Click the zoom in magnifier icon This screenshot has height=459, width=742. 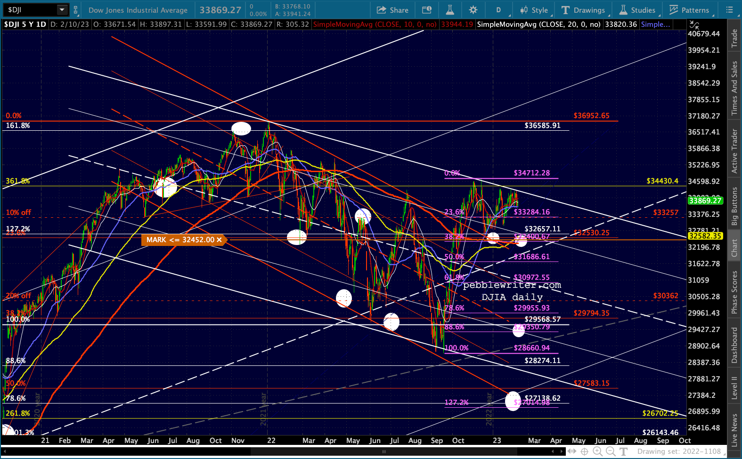597,451
